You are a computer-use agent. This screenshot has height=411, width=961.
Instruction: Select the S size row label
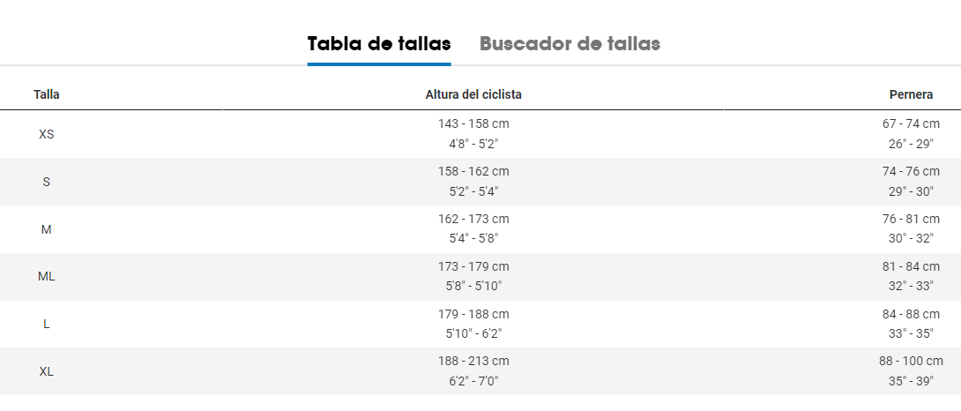tap(47, 182)
